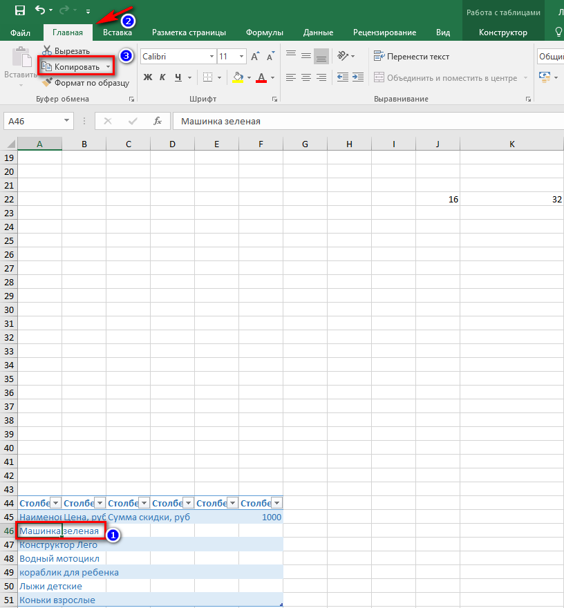Image resolution: width=564 pixels, height=608 pixels.
Task: Click Объединить и поместить в центре
Action: coord(445,78)
